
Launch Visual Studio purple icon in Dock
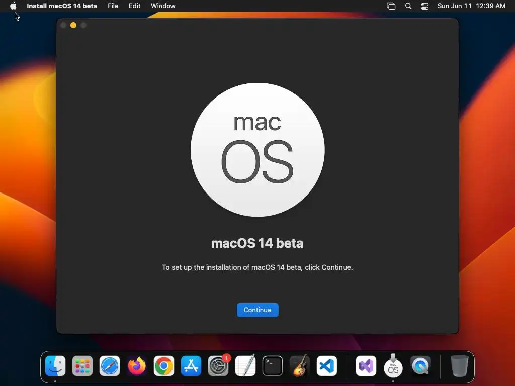tap(366, 366)
